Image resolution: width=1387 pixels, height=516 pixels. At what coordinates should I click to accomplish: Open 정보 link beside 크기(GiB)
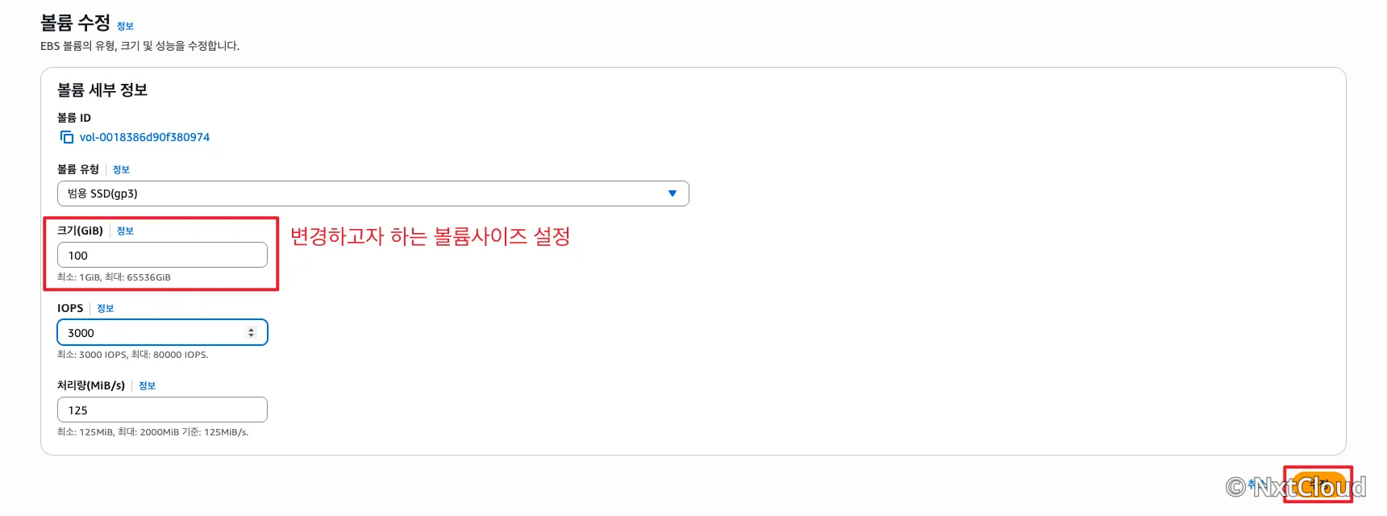click(x=125, y=231)
